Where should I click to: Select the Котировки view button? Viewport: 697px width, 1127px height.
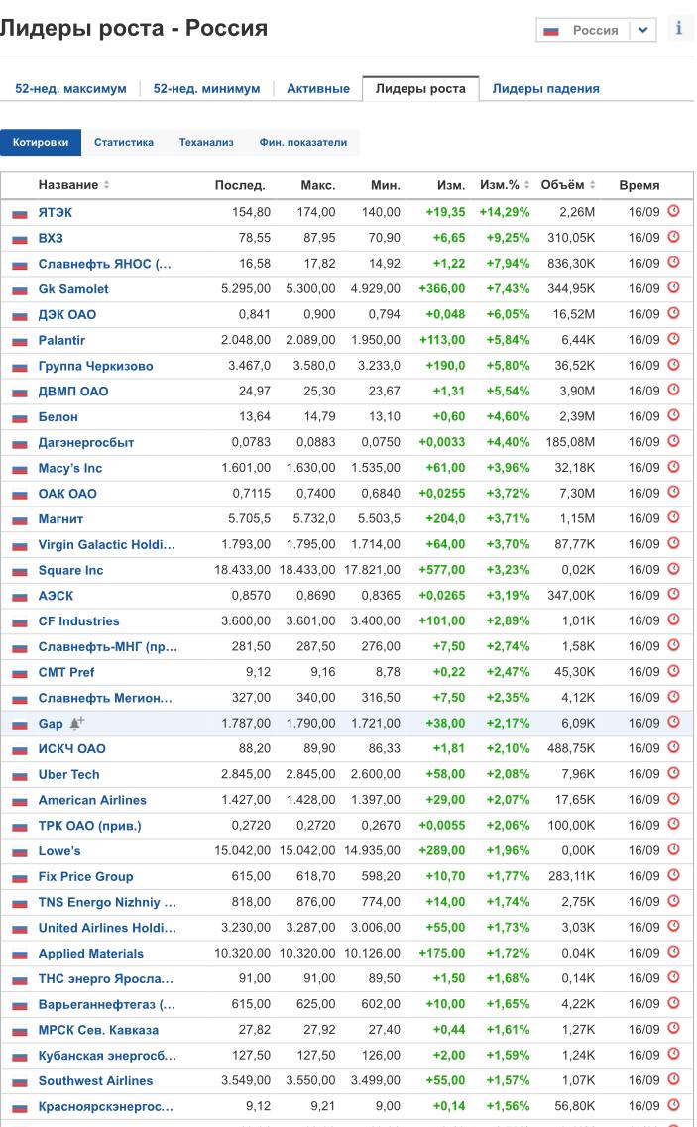pyautogui.click(x=41, y=142)
